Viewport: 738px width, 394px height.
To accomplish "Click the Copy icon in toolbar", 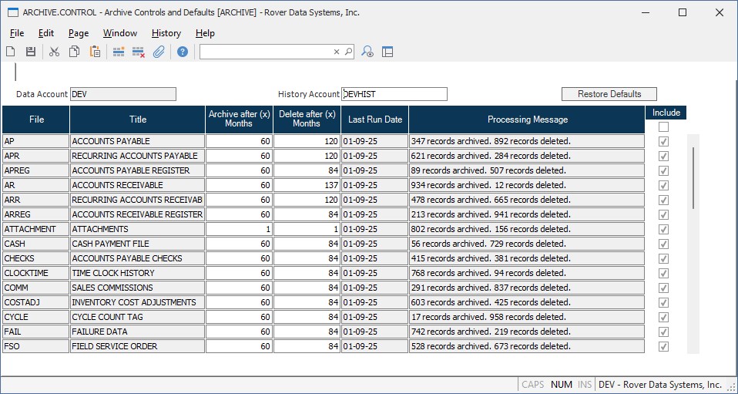I will (x=74, y=52).
